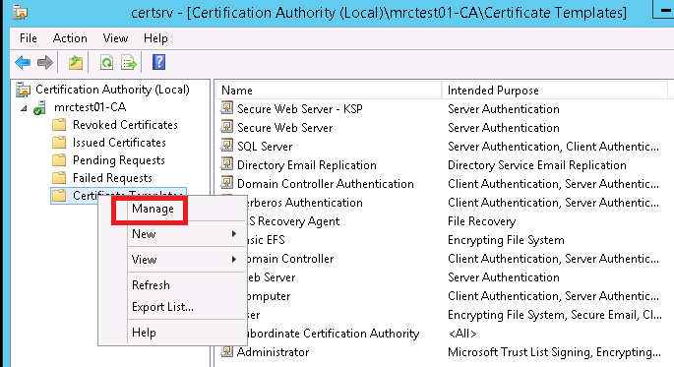Click the Pending Requests folder icon

(59, 160)
